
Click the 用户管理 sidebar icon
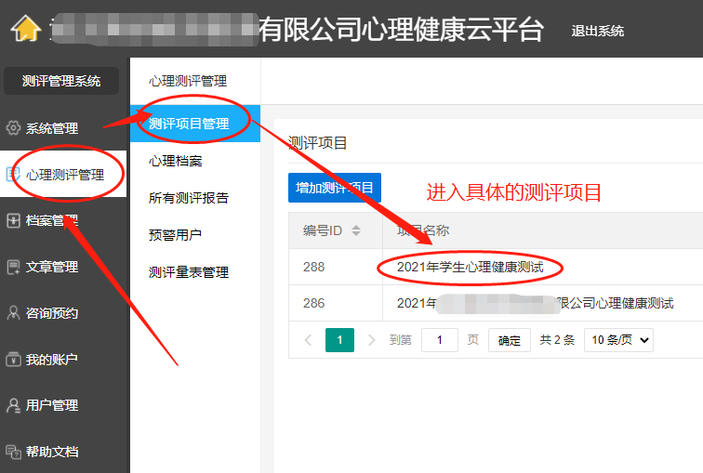(x=13, y=405)
